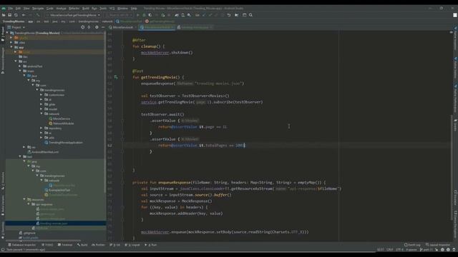Image resolution: width=458 pixels, height=257 pixels.
Task: Open the Build menu
Action: coord(86,9)
